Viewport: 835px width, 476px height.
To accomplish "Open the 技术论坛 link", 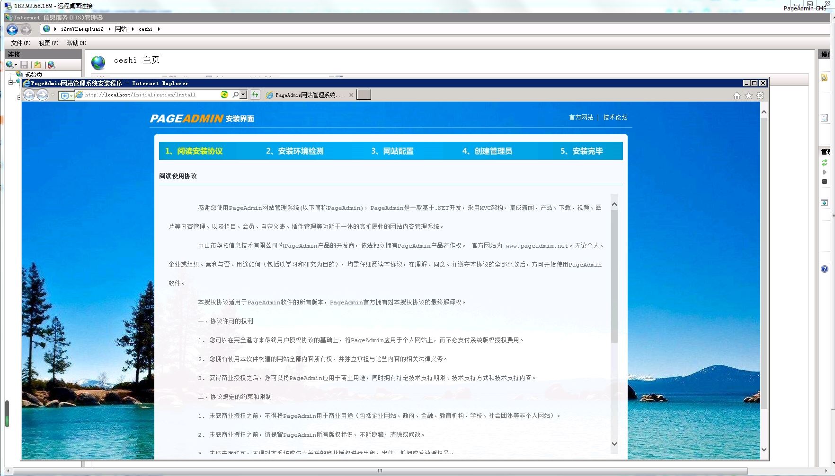I will [615, 117].
